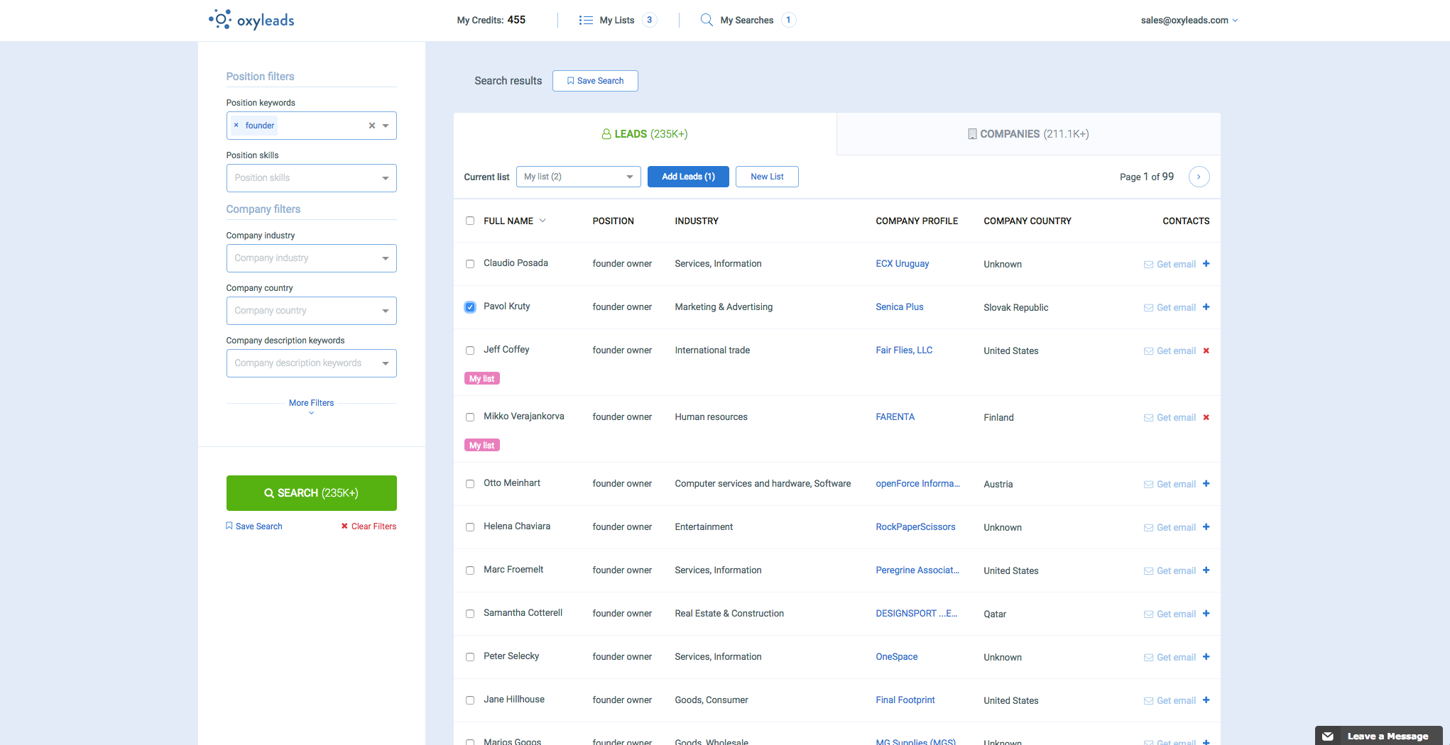Click the Add Leads (1) button
Image resolution: width=1450 pixels, height=745 pixels.
coord(688,177)
